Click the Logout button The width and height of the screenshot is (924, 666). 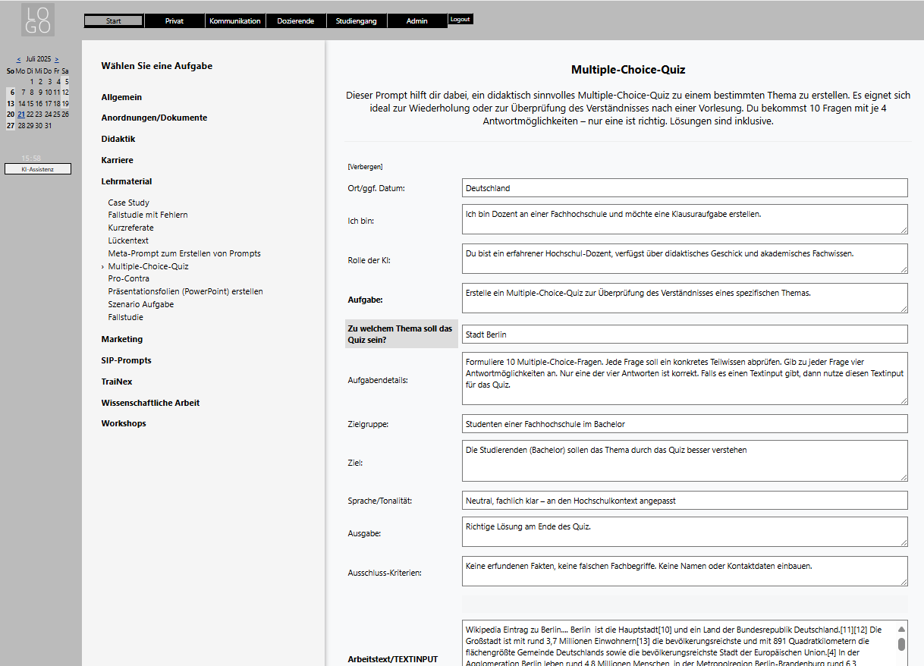click(460, 19)
